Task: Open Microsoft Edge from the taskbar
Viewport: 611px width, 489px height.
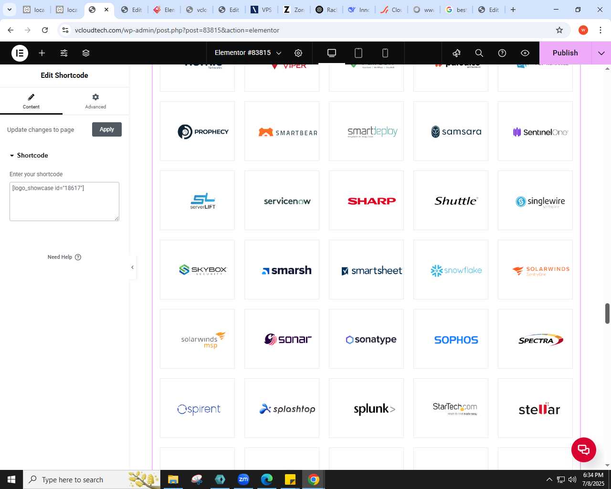Action: coord(267,479)
